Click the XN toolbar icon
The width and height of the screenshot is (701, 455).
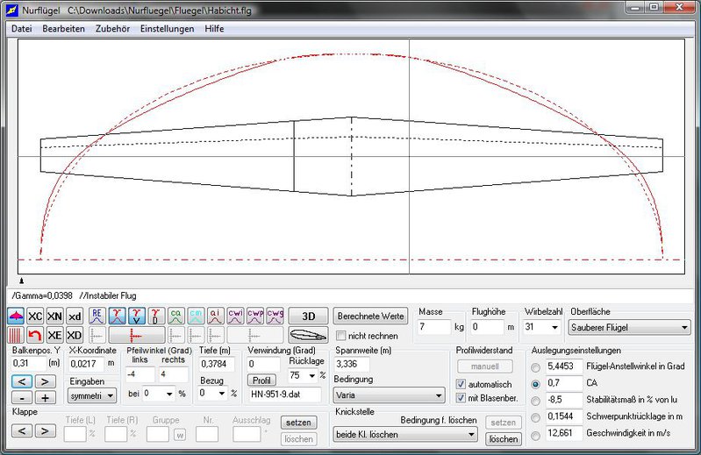(54, 316)
